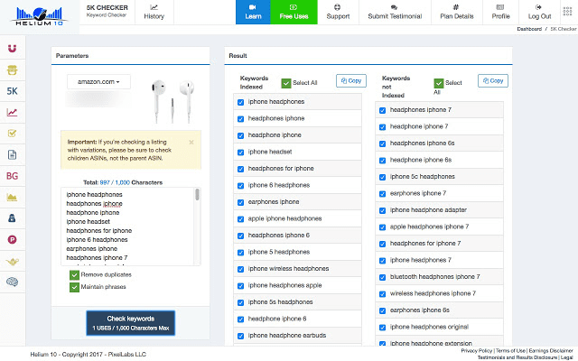Image resolution: width=578 pixels, height=361 pixels.
Task: Uncheck 'iphone headphone adapter' keyword
Action: click(x=383, y=210)
